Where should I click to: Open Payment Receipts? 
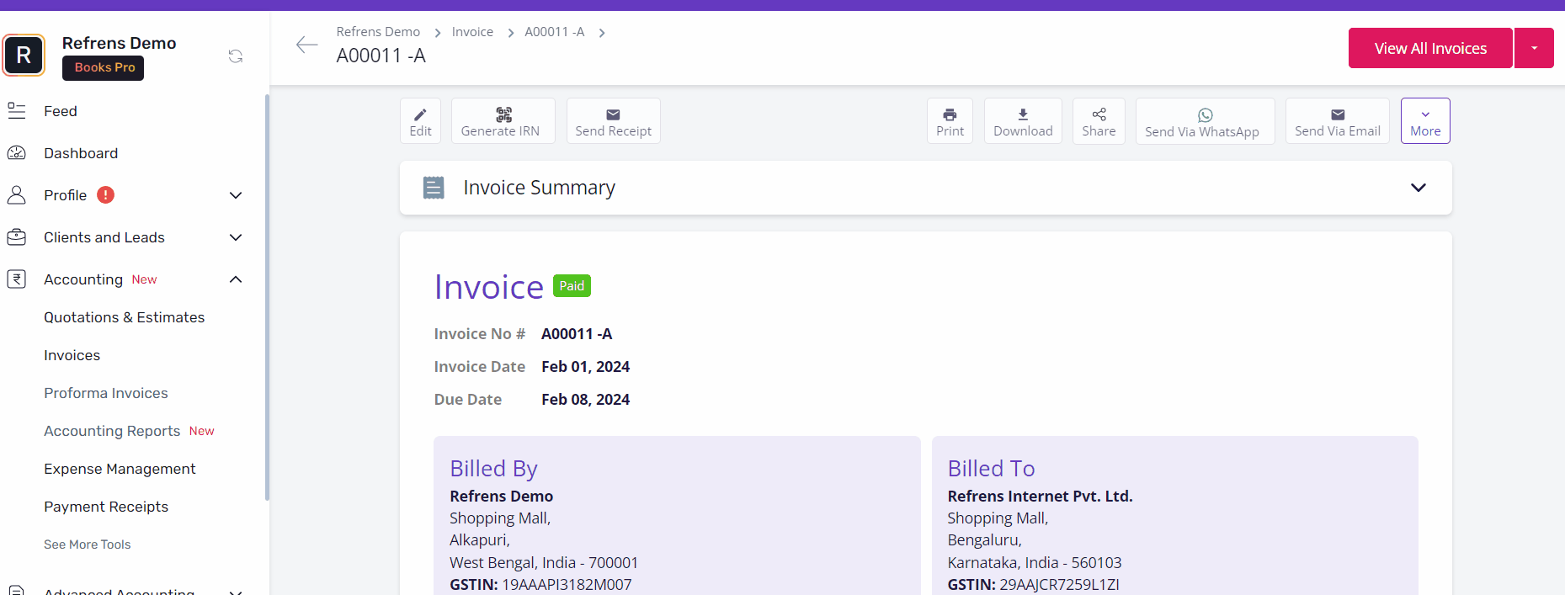106,507
